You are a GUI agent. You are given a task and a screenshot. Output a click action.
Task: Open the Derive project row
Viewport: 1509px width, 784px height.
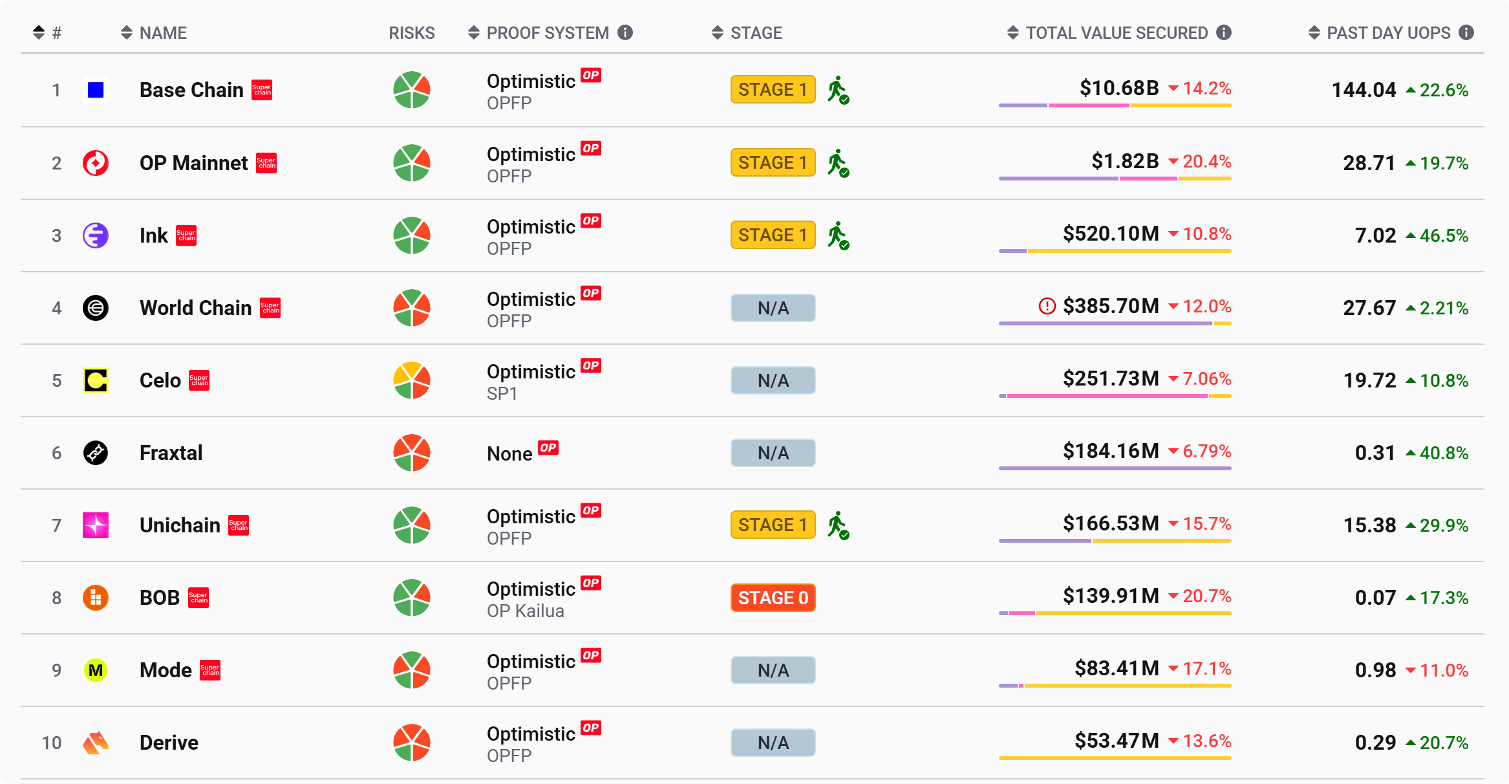[169, 743]
